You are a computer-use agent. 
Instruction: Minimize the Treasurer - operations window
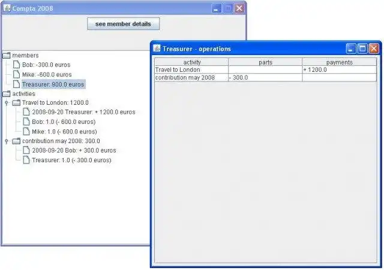coord(350,48)
